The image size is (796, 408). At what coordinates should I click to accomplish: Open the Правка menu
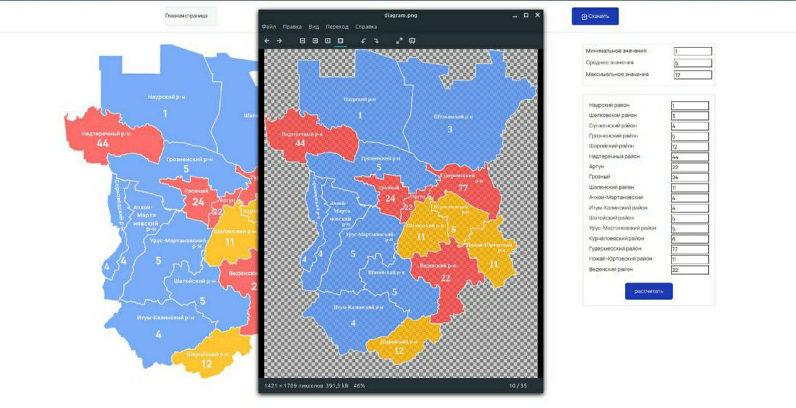(292, 27)
